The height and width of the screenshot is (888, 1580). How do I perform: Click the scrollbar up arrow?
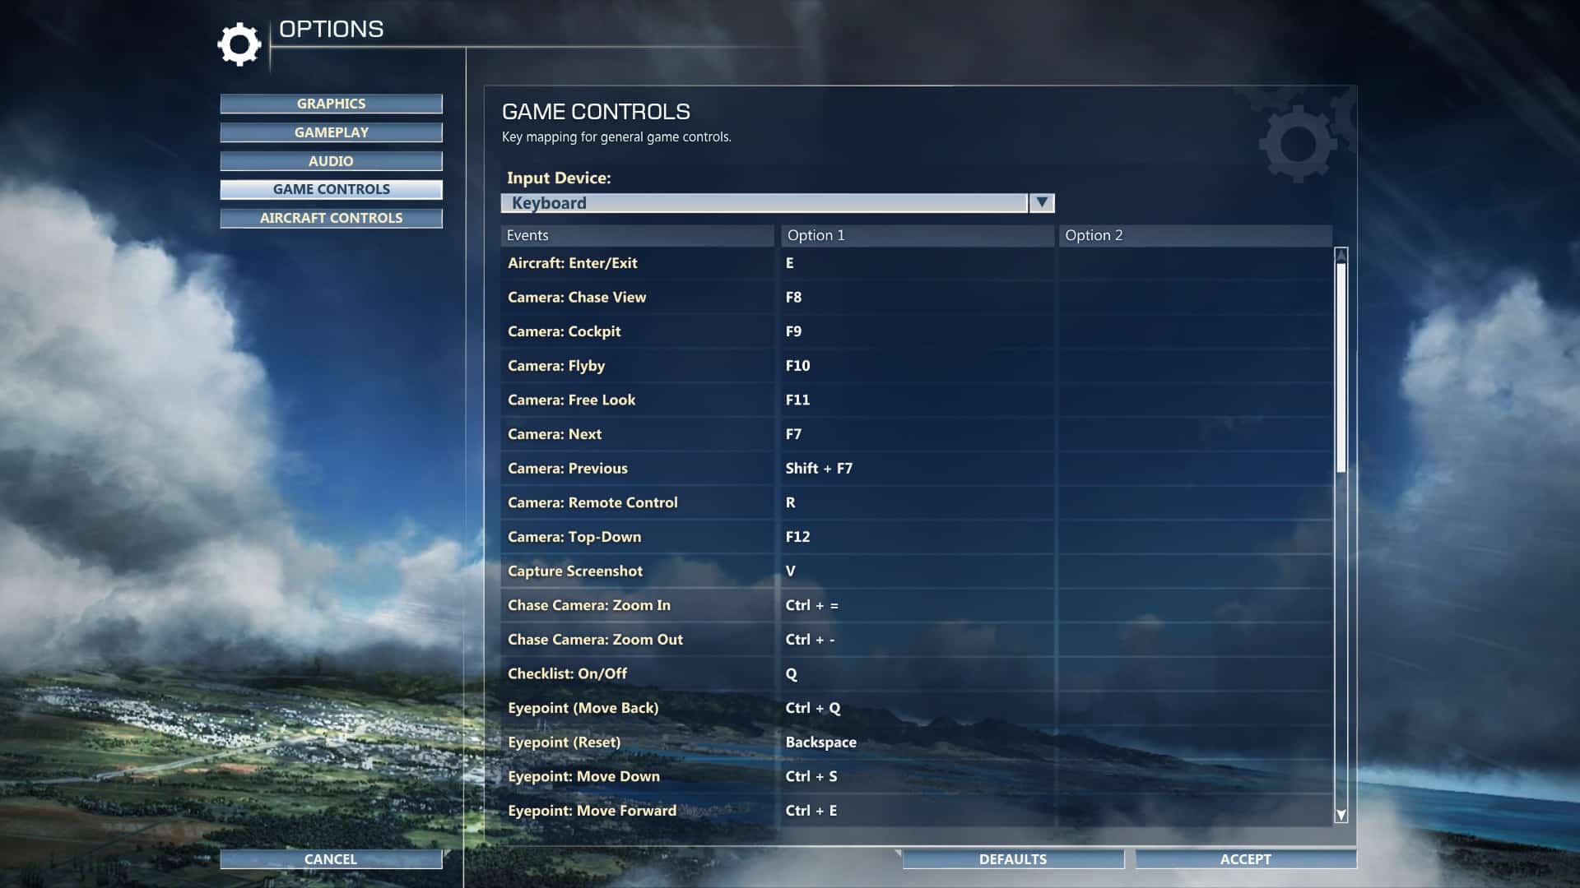pyautogui.click(x=1341, y=255)
